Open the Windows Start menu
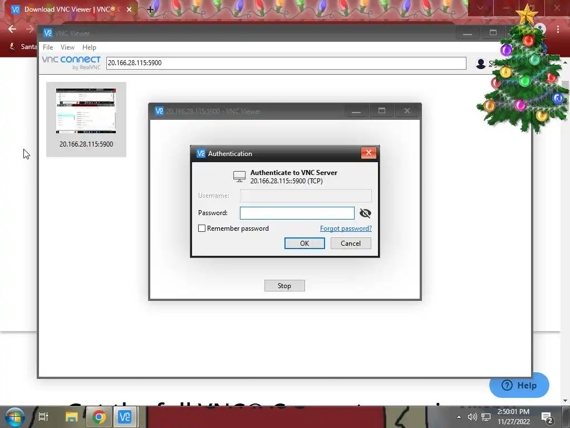Image resolution: width=570 pixels, height=428 pixels. pyautogui.click(x=14, y=417)
